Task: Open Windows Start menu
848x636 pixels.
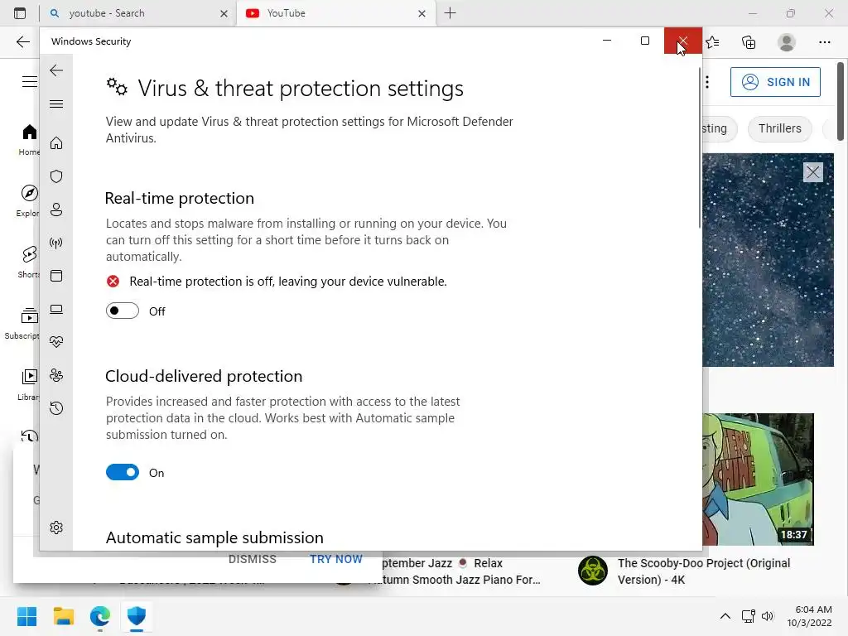Action: (26, 616)
